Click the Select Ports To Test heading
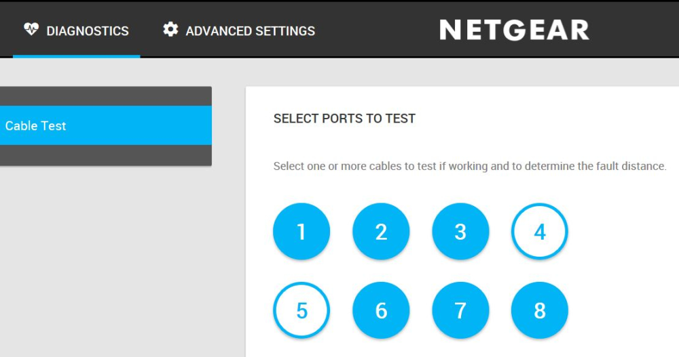Screen dimensions: 679x357 coord(344,119)
